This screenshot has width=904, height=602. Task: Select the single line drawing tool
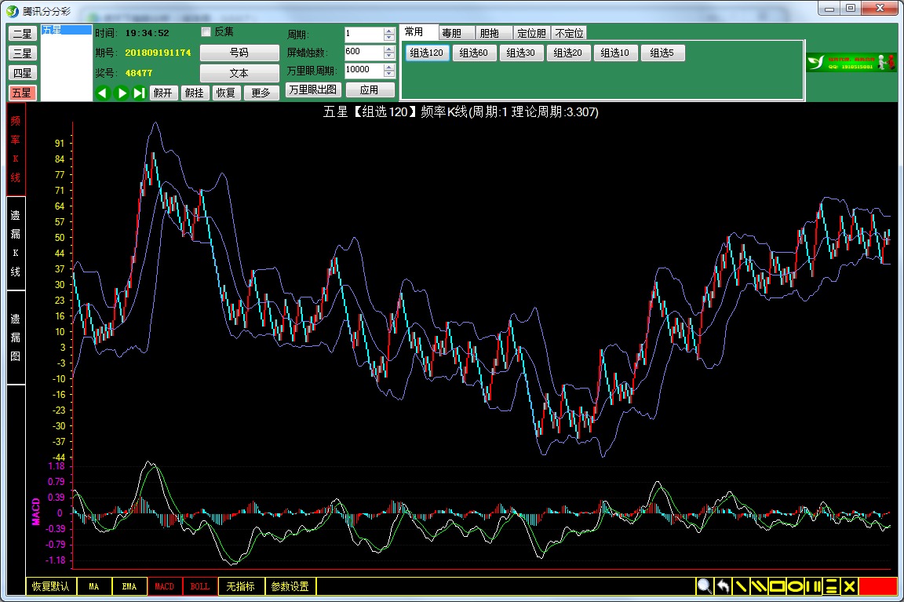tap(741, 586)
